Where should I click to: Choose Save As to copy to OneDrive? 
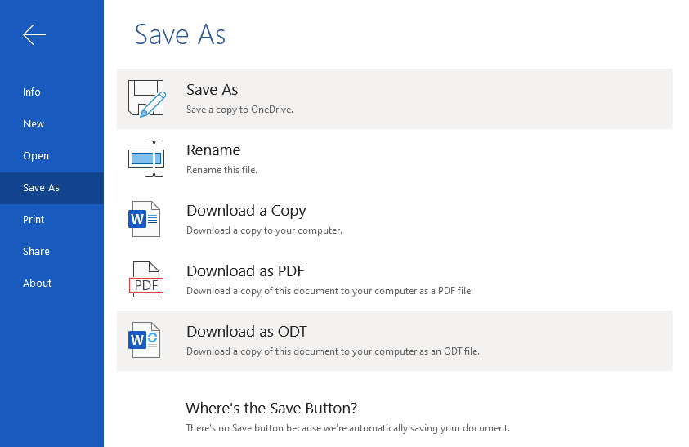pos(395,99)
